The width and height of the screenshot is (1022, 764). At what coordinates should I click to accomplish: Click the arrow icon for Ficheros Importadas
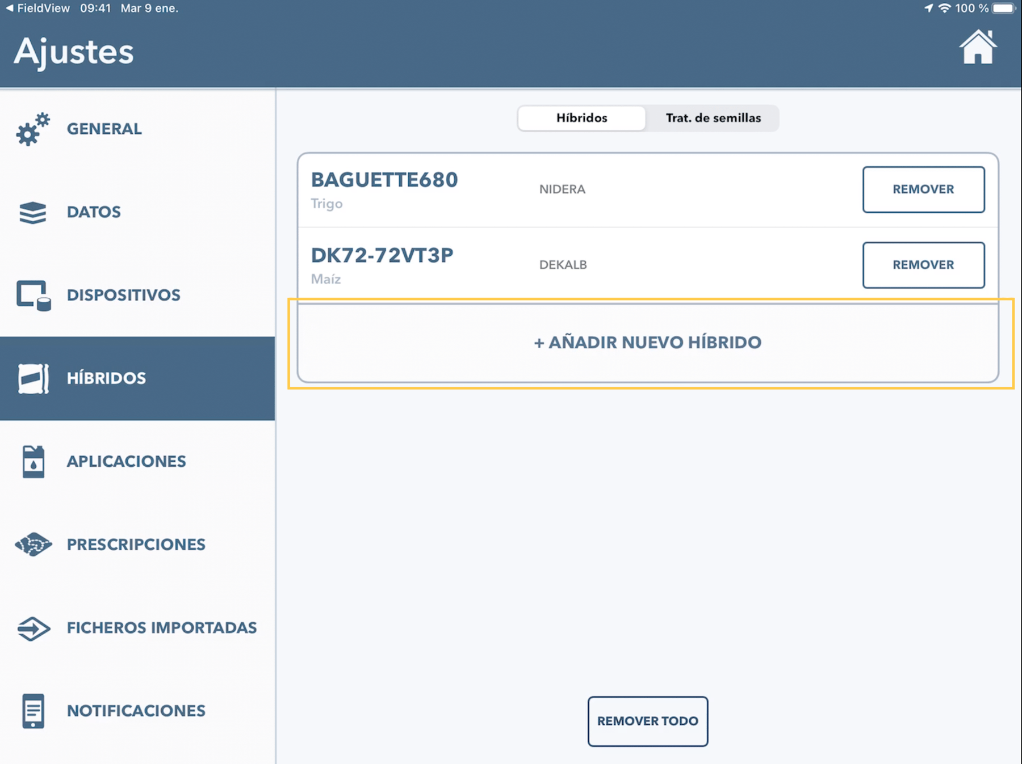pos(32,628)
